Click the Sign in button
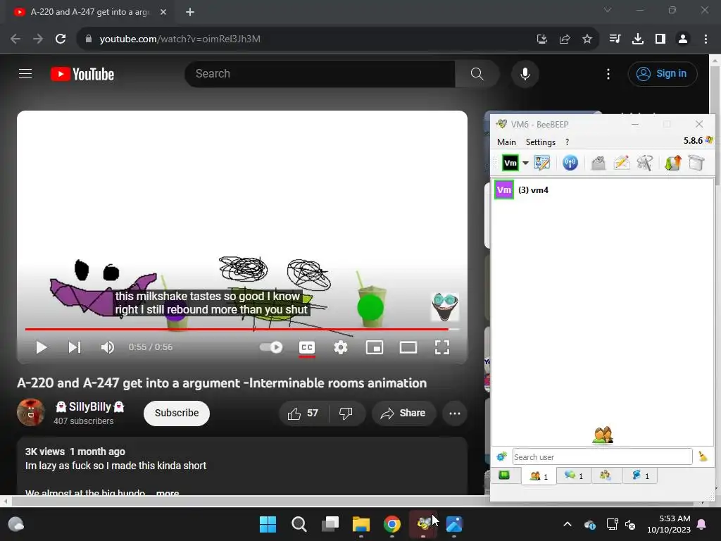Screen dimensions: 721x541 click(662, 73)
